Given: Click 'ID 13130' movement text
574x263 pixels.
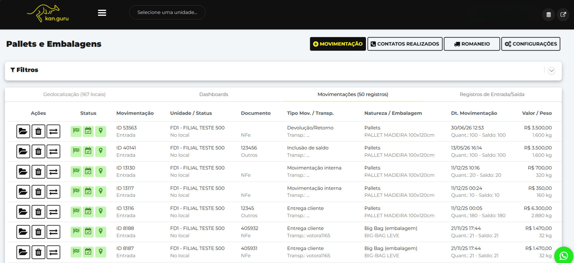Looking at the screenshot, I should pos(126,168).
